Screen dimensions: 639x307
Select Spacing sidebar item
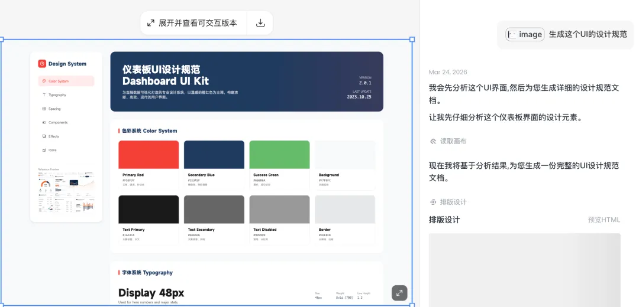tap(66, 109)
